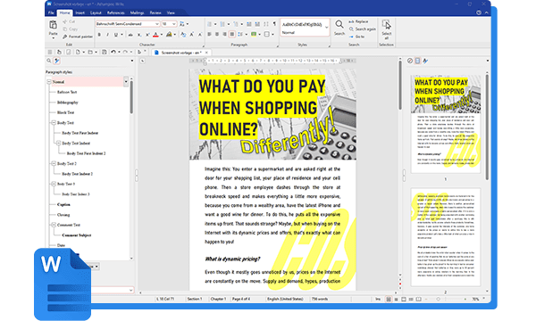Image resolution: width=536 pixels, height=321 pixels.
Task: Apply bold formatting with the B icon
Action: [99, 35]
